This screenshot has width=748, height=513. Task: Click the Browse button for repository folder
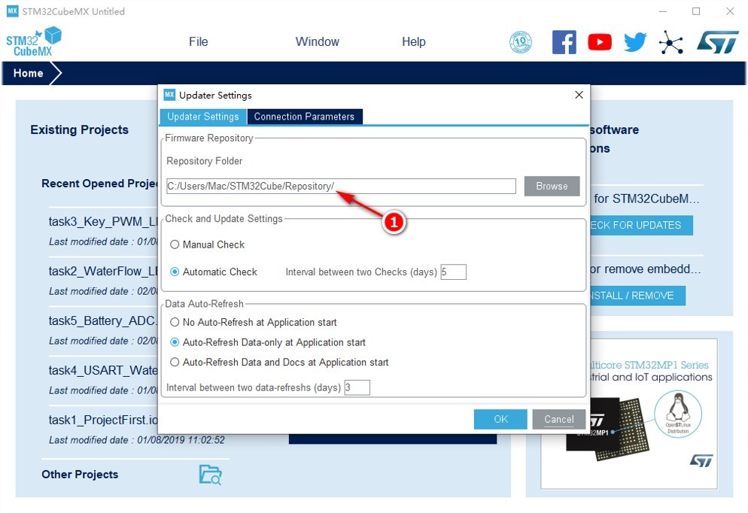pyautogui.click(x=552, y=186)
